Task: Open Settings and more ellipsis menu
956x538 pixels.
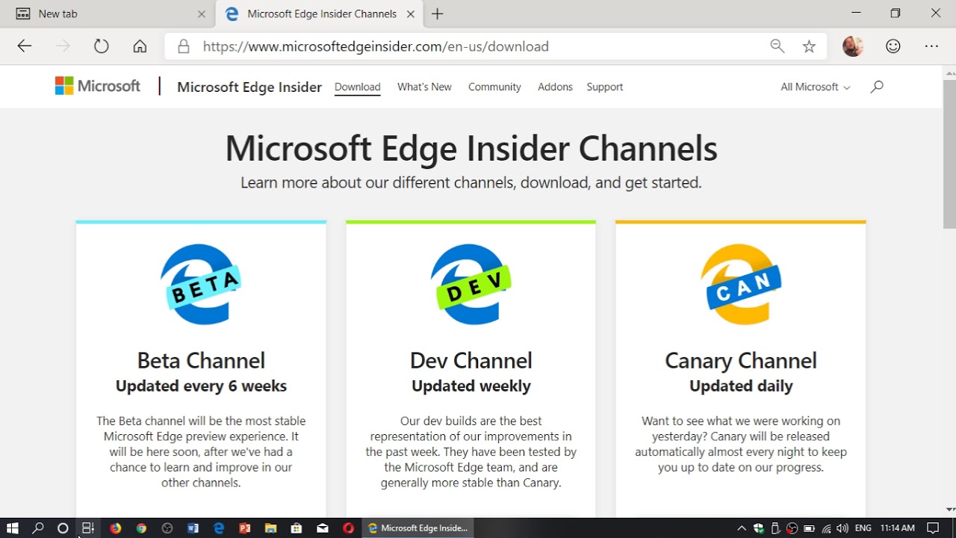Action: pyautogui.click(x=931, y=46)
